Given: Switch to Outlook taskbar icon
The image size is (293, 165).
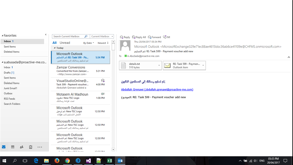Looking at the screenshot, I should pos(120,160).
